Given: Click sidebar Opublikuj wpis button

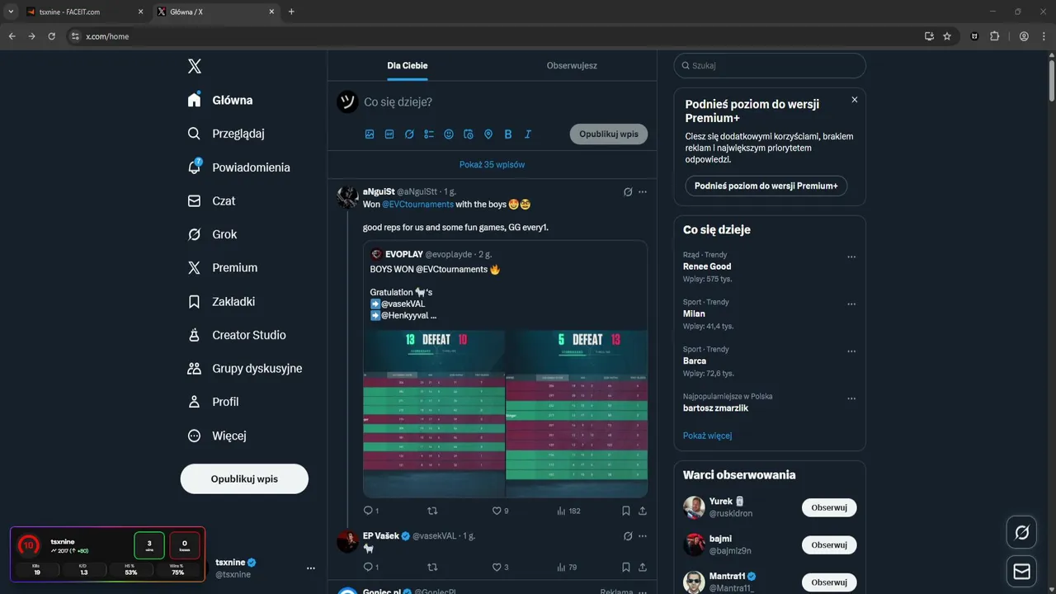Looking at the screenshot, I should pos(244,478).
